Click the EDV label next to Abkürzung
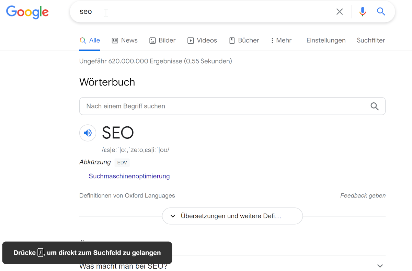Screen dimensions: 412x271 click(x=122, y=162)
